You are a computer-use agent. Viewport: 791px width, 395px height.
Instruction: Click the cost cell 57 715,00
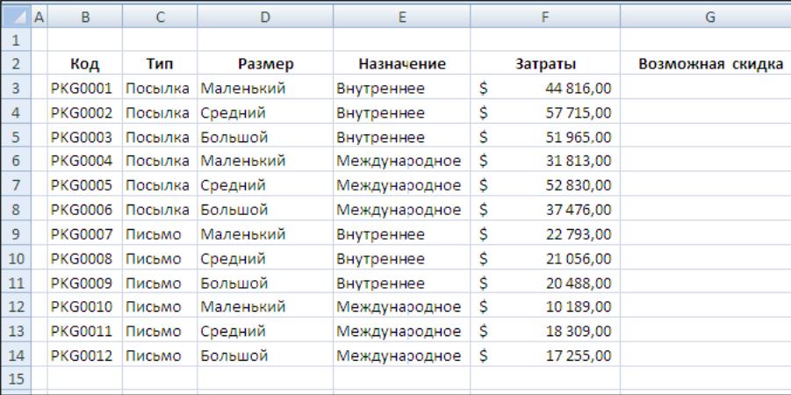545,112
